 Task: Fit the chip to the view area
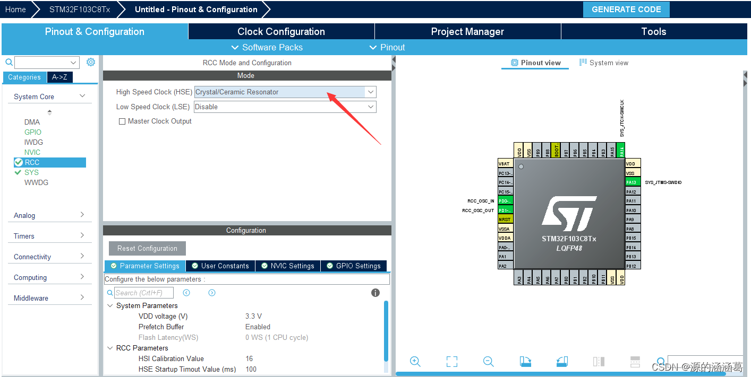[452, 362]
